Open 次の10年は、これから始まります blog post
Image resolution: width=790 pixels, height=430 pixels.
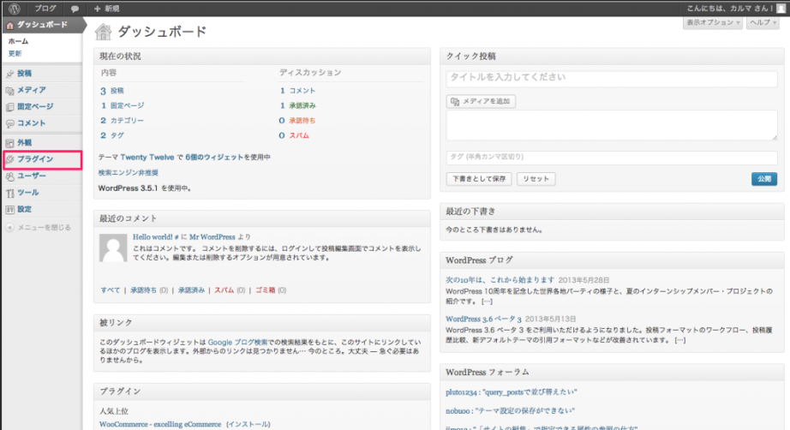[500, 280]
